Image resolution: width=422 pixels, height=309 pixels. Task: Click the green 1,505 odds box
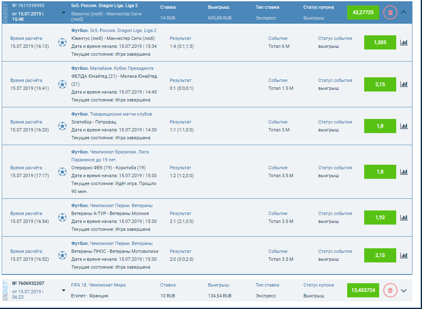[x=380, y=42]
